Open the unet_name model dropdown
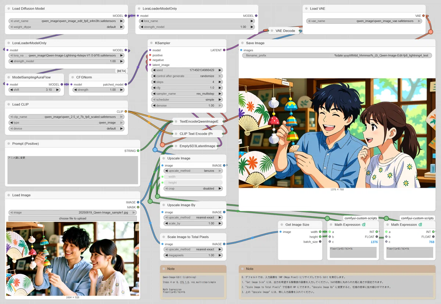441x304 pixels. click(67, 21)
